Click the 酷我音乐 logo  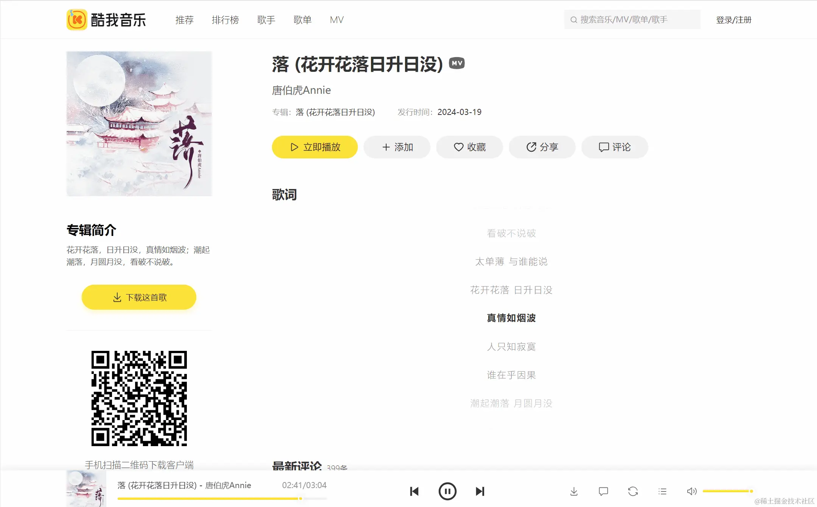coord(107,20)
